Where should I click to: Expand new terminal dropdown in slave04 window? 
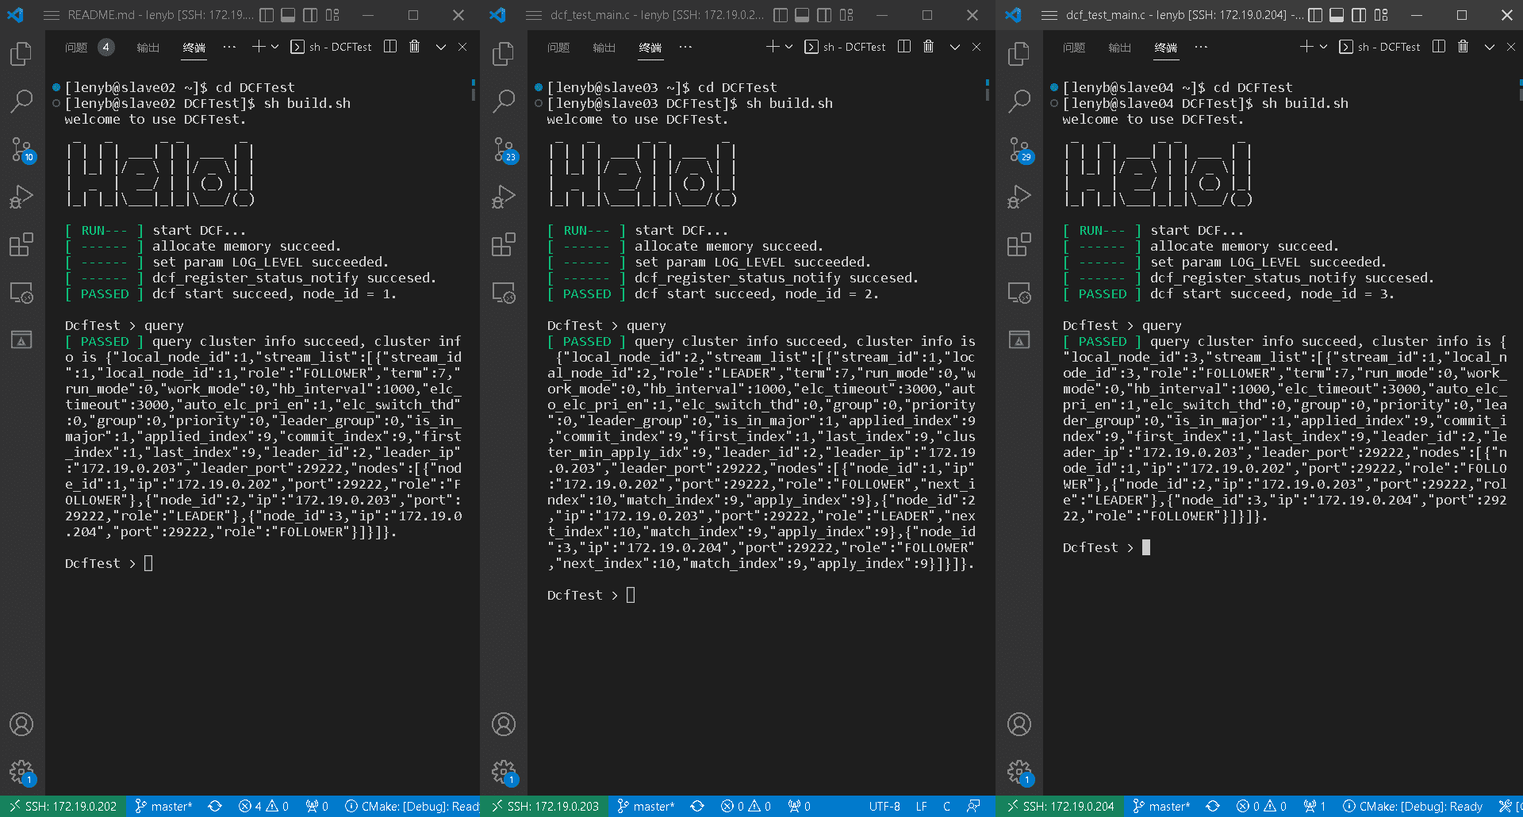(x=1324, y=47)
